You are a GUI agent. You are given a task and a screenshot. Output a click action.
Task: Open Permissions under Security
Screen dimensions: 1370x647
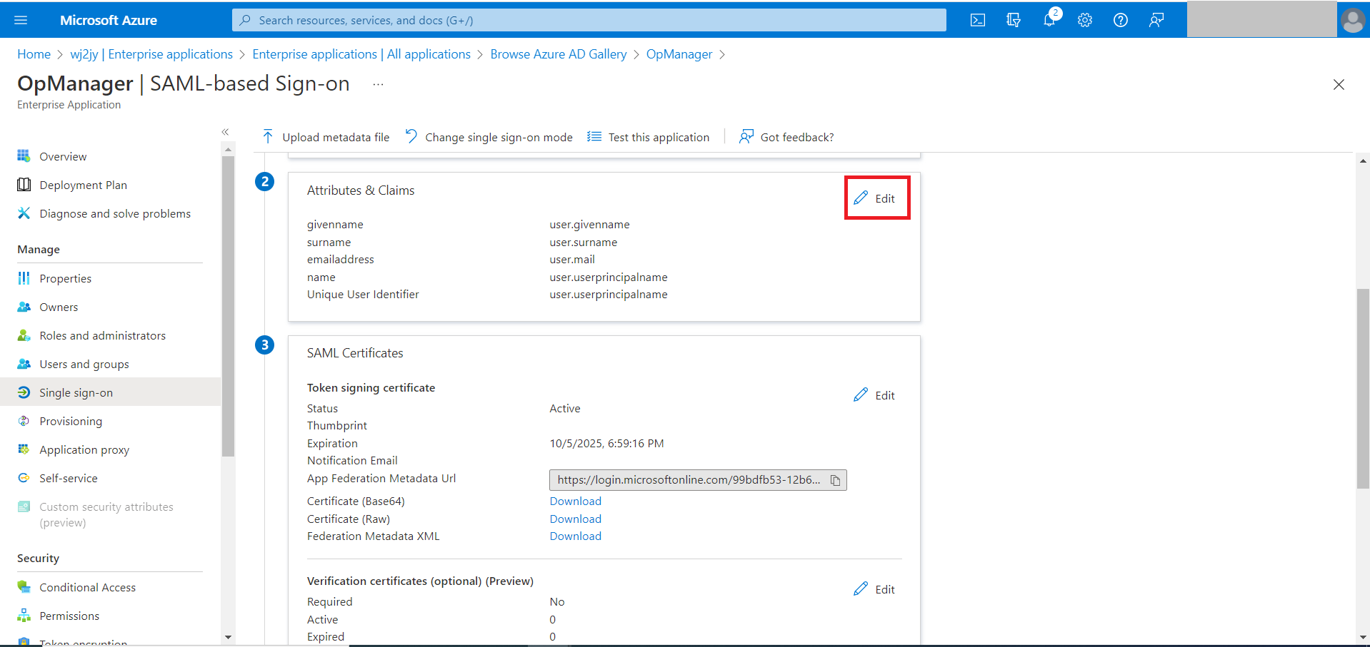point(69,616)
